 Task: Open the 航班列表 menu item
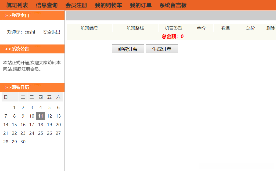(17, 5)
